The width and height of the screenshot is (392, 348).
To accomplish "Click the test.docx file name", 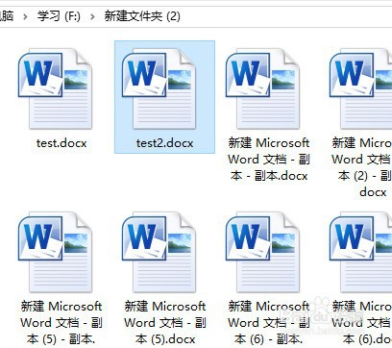I will [61, 143].
